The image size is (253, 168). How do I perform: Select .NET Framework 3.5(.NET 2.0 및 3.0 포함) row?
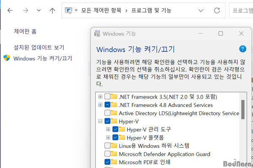coord(168,97)
